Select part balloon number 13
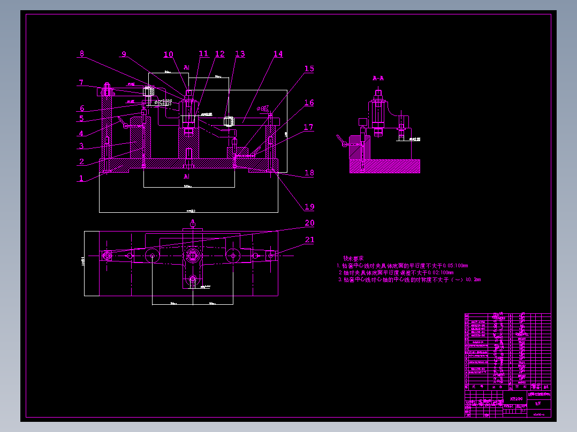The width and height of the screenshot is (577, 432). (240, 54)
